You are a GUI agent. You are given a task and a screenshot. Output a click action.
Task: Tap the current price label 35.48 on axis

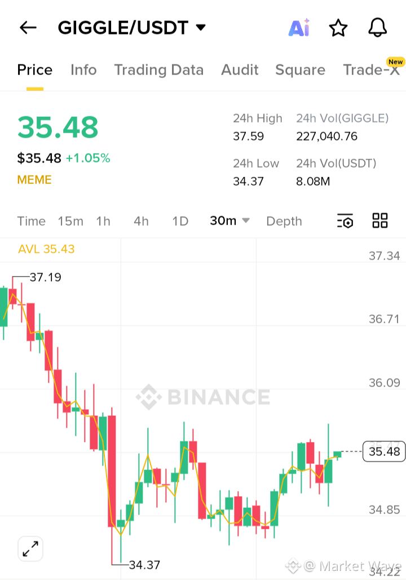(x=384, y=451)
